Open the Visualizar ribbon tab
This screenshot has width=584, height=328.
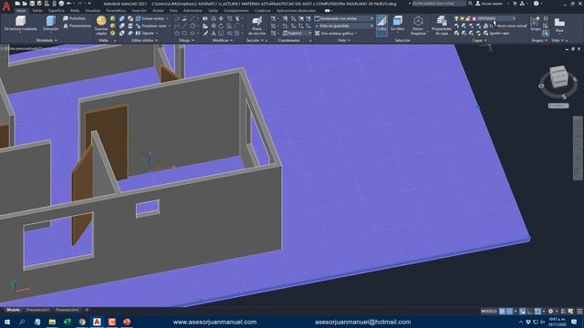[93, 11]
